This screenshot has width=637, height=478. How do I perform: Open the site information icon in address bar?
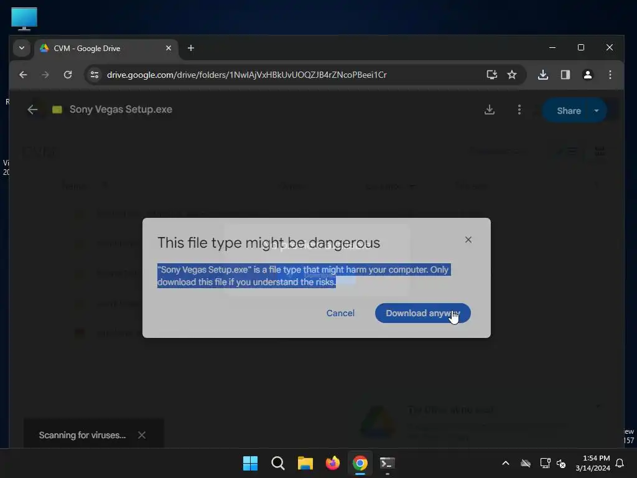pyautogui.click(x=95, y=75)
